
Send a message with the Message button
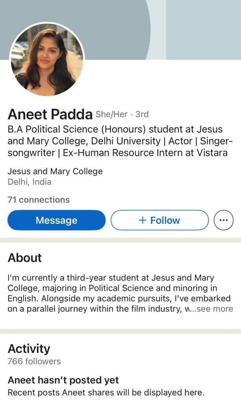(x=56, y=220)
